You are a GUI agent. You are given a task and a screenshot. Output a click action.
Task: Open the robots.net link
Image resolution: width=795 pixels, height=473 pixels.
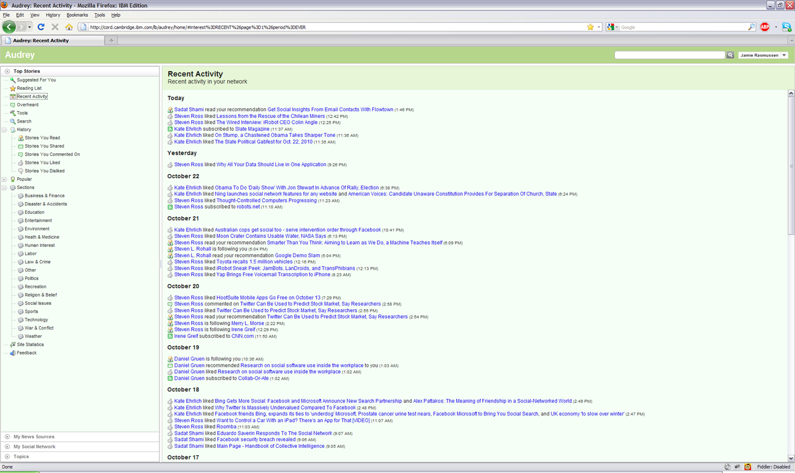coord(248,207)
